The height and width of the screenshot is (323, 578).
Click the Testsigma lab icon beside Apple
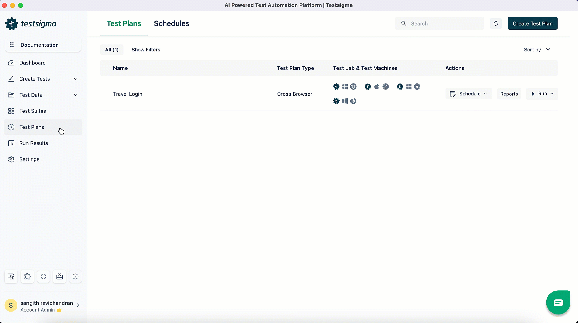[368, 87]
